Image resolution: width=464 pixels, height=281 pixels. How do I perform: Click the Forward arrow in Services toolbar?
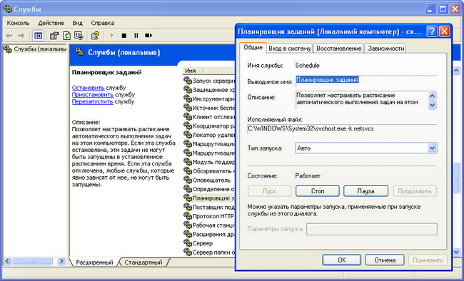click(21, 36)
